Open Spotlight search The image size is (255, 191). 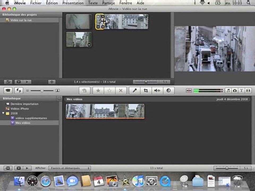248,3
